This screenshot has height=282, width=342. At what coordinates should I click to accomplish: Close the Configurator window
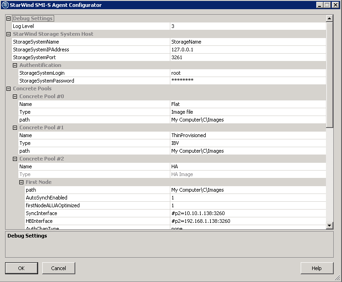[335, 5]
